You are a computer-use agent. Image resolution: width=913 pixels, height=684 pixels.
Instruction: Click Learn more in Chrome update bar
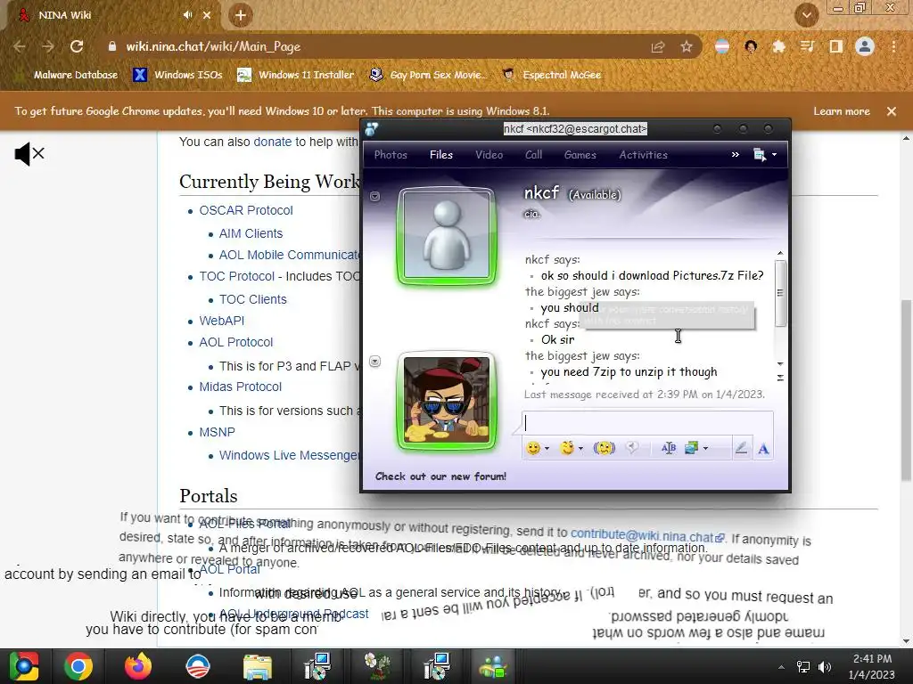click(842, 111)
